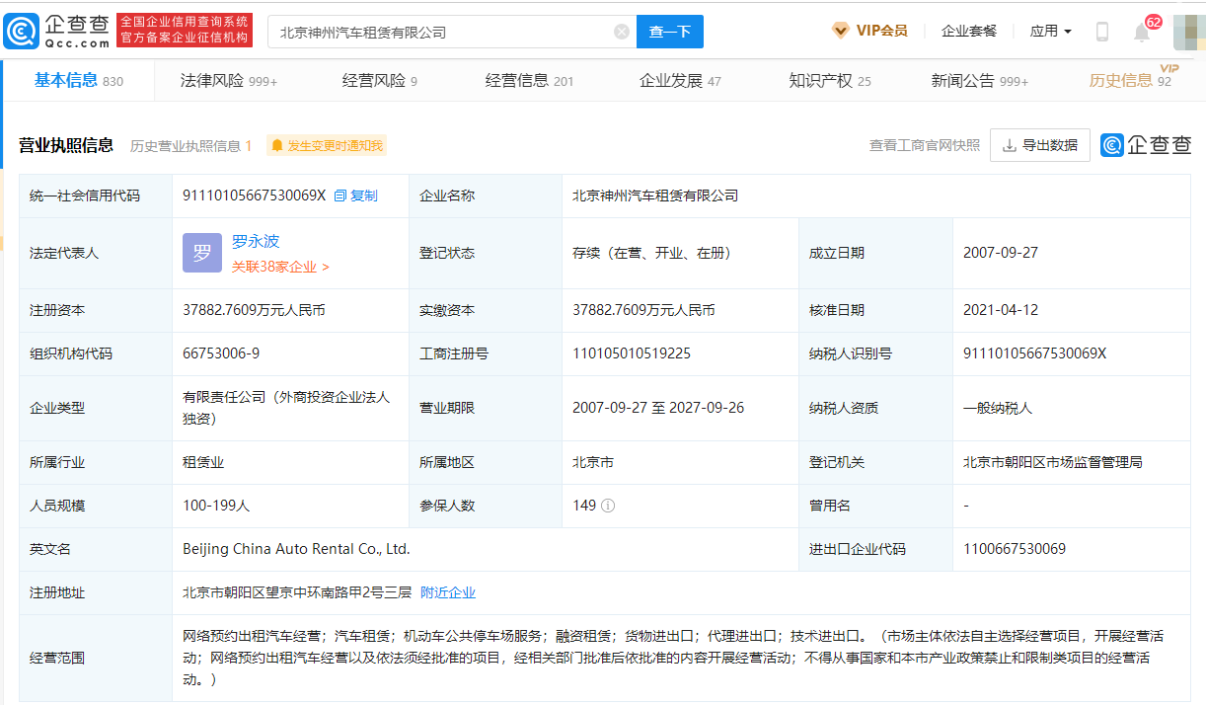1206x705 pixels.
Task: Click 查看工商官网快照 link
Action: pyautogui.click(x=925, y=145)
